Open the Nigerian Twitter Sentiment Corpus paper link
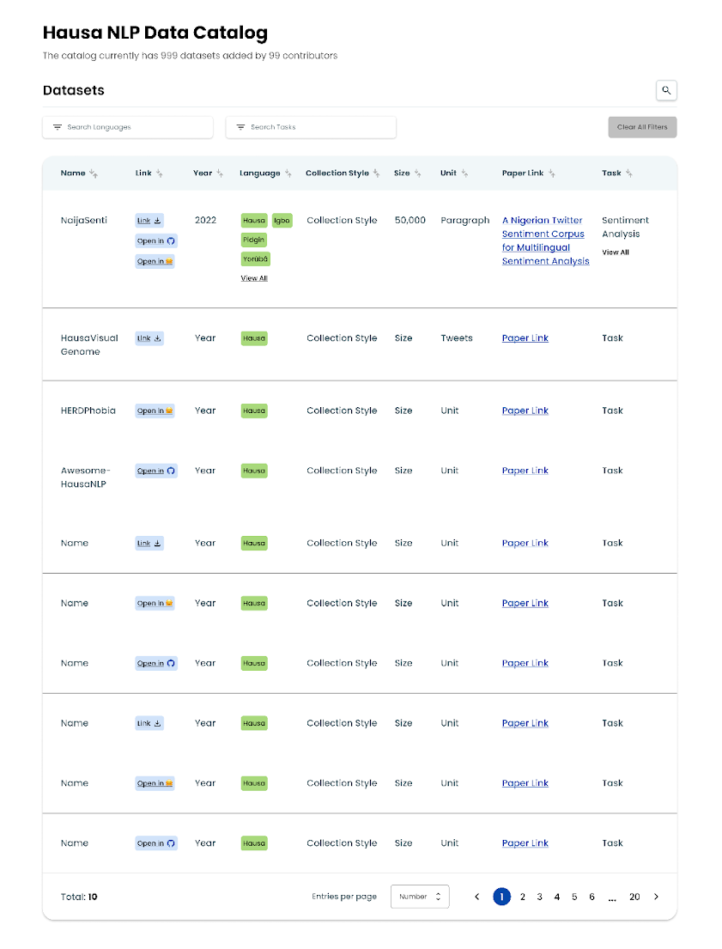This screenshot has height=949, width=722. pos(543,233)
